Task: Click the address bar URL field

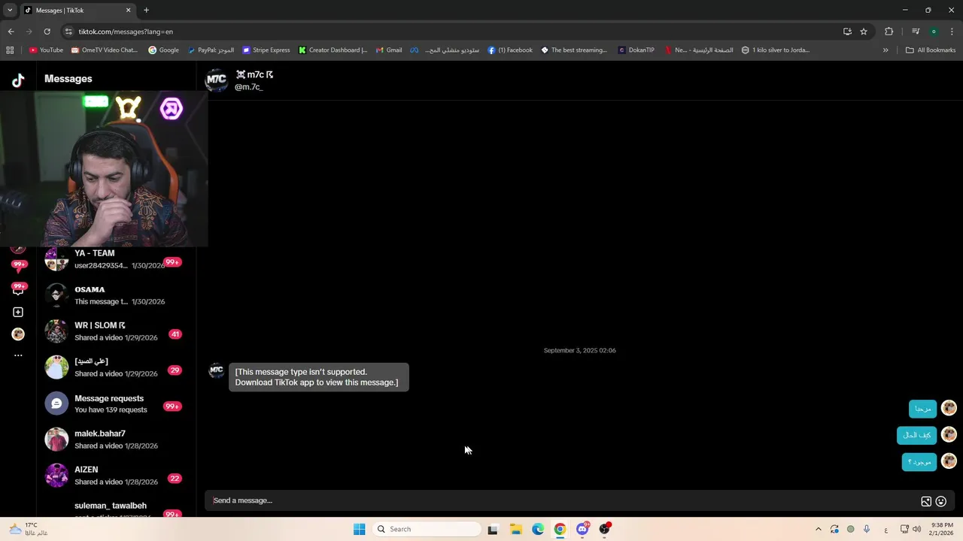Action: coord(451,32)
